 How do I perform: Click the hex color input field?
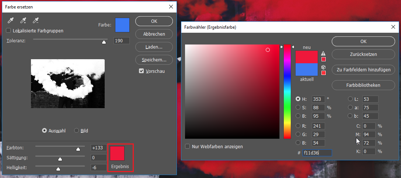tap(317, 153)
